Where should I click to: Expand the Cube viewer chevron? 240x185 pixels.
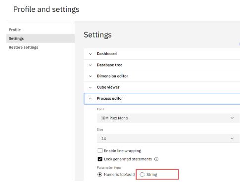click(90, 87)
